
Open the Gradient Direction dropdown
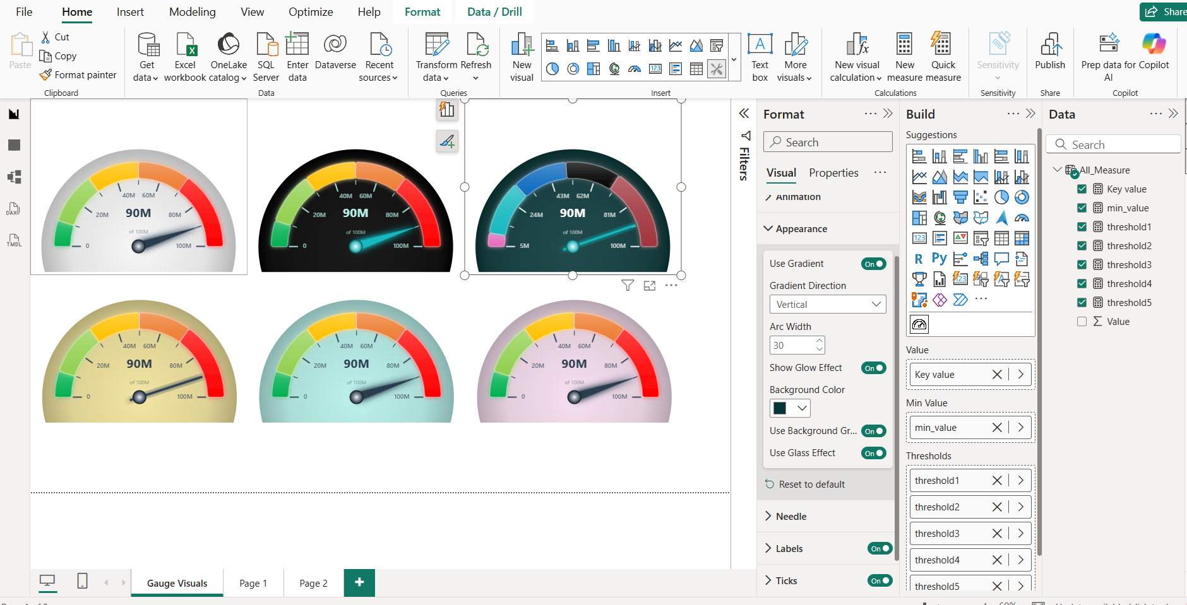point(827,304)
